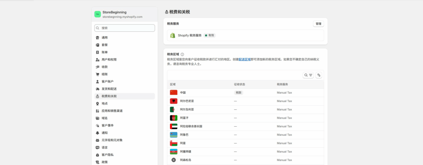423x165 pixels.
Task: Click the search and filter icon button
Action: coord(308,75)
